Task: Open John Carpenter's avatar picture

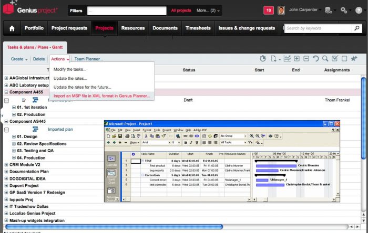Action: [x=281, y=10]
